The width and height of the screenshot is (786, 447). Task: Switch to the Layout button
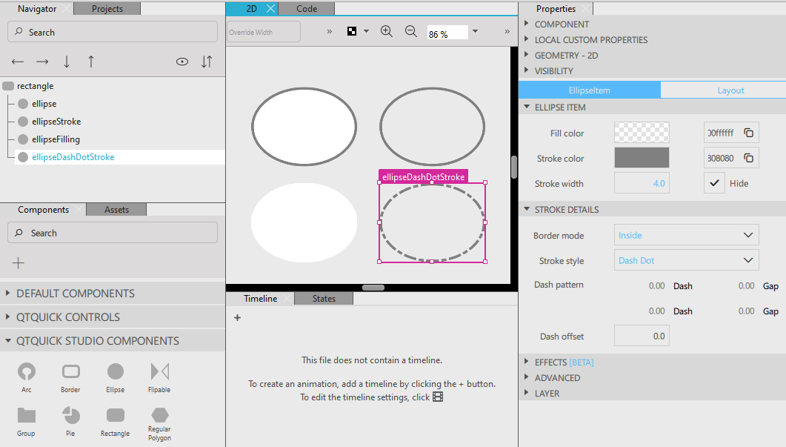tap(730, 90)
